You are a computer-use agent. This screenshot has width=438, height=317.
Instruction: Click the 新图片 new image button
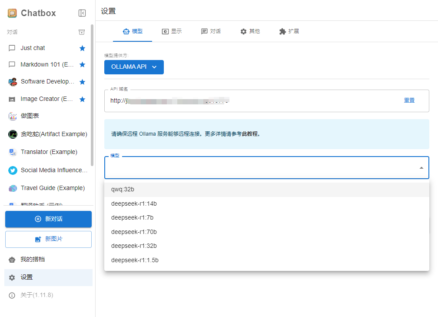48,239
